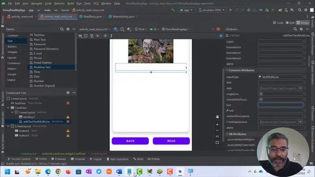
Task: Zoom to fit screen icon
Action: click(x=217, y=143)
